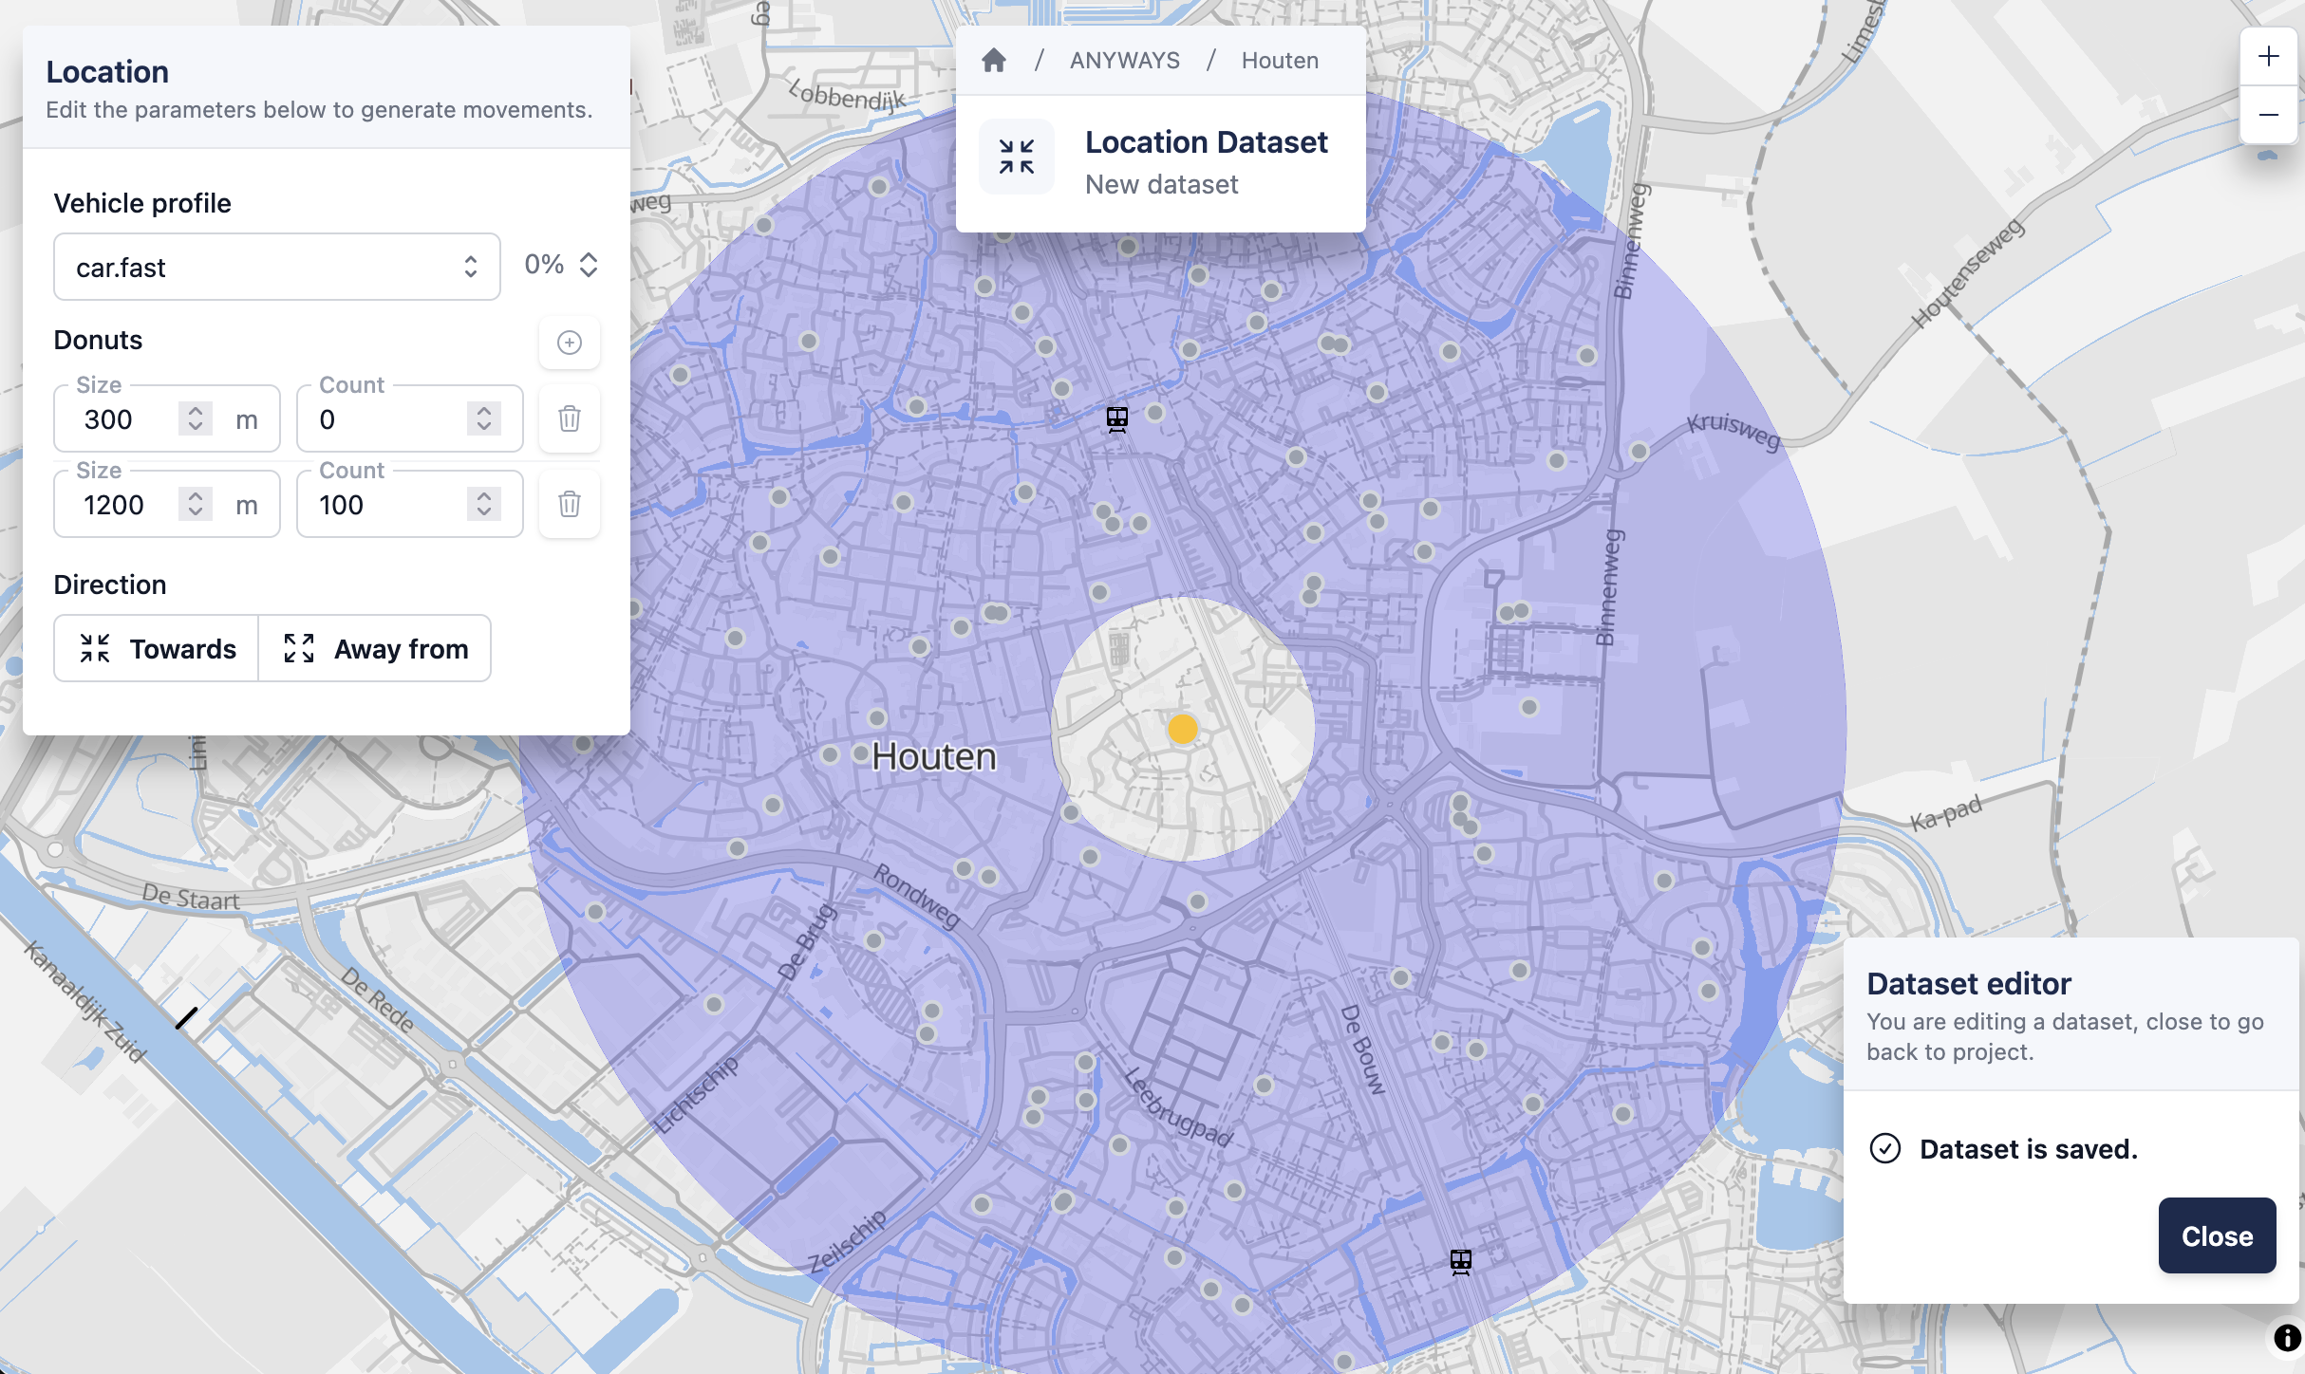
Task: Click the percentage stepper next to car.fast
Action: click(589, 265)
